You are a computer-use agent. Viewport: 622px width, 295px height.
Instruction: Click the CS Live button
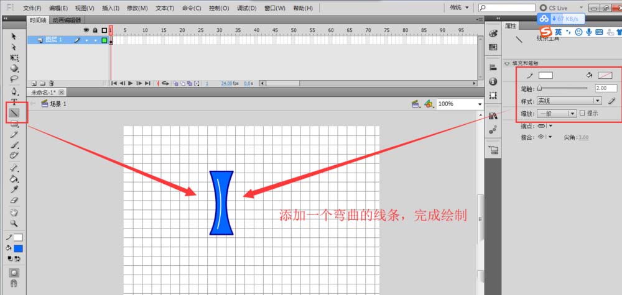pos(558,8)
